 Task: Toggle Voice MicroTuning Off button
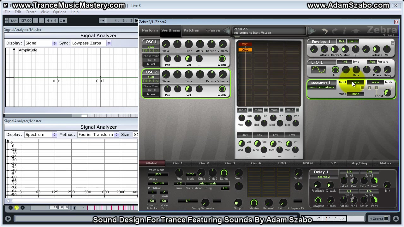pyautogui.click(x=225, y=188)
